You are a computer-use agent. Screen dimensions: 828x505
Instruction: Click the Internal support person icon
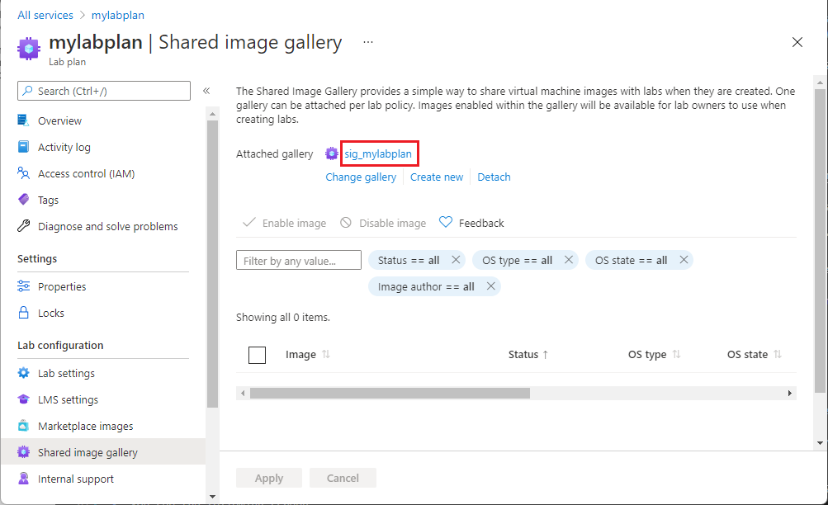pos(23,478)
